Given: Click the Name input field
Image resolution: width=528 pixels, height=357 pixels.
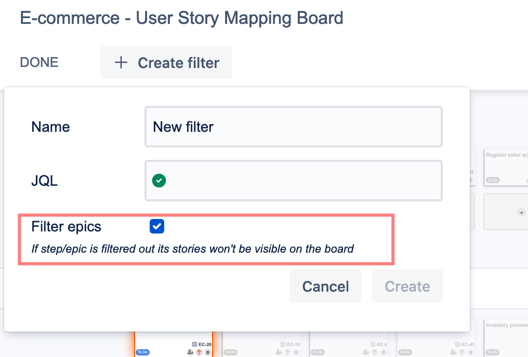Looking at the screenshot, I should click(294, 127).
